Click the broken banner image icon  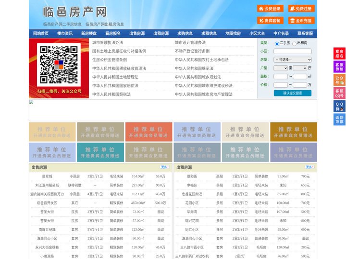pyautogui.click(x=31, y=102)
